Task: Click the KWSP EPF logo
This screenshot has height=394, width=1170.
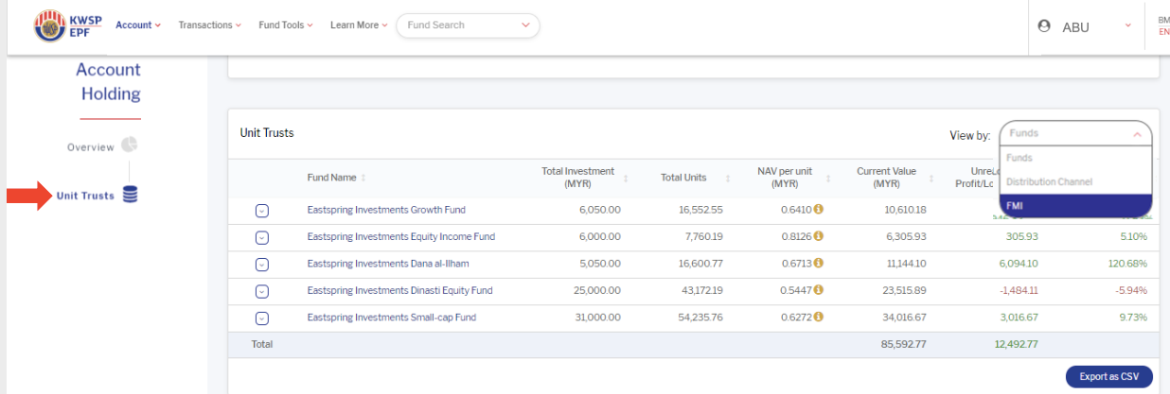Action: pyautogui.click(x=69, y=26)
